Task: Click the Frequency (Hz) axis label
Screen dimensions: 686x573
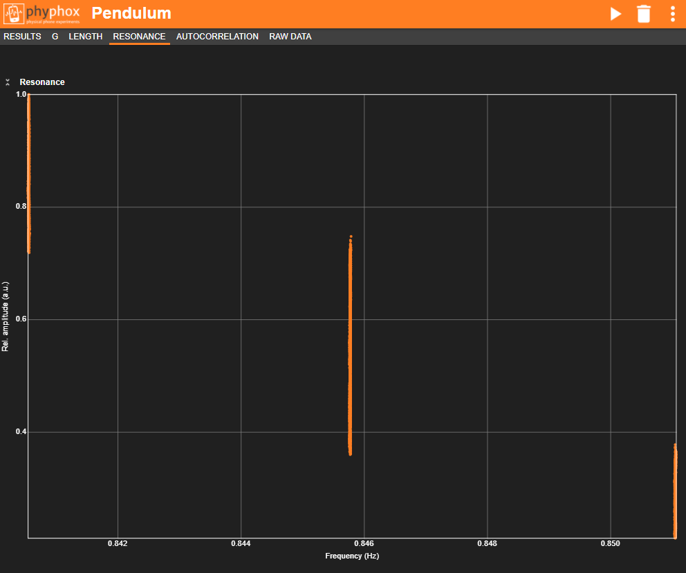Action: [352, 556]
